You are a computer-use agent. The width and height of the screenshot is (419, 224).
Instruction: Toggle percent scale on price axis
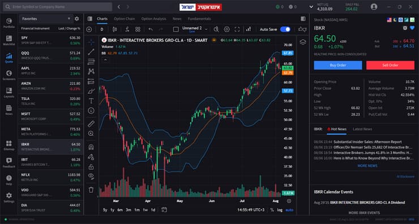272,210
